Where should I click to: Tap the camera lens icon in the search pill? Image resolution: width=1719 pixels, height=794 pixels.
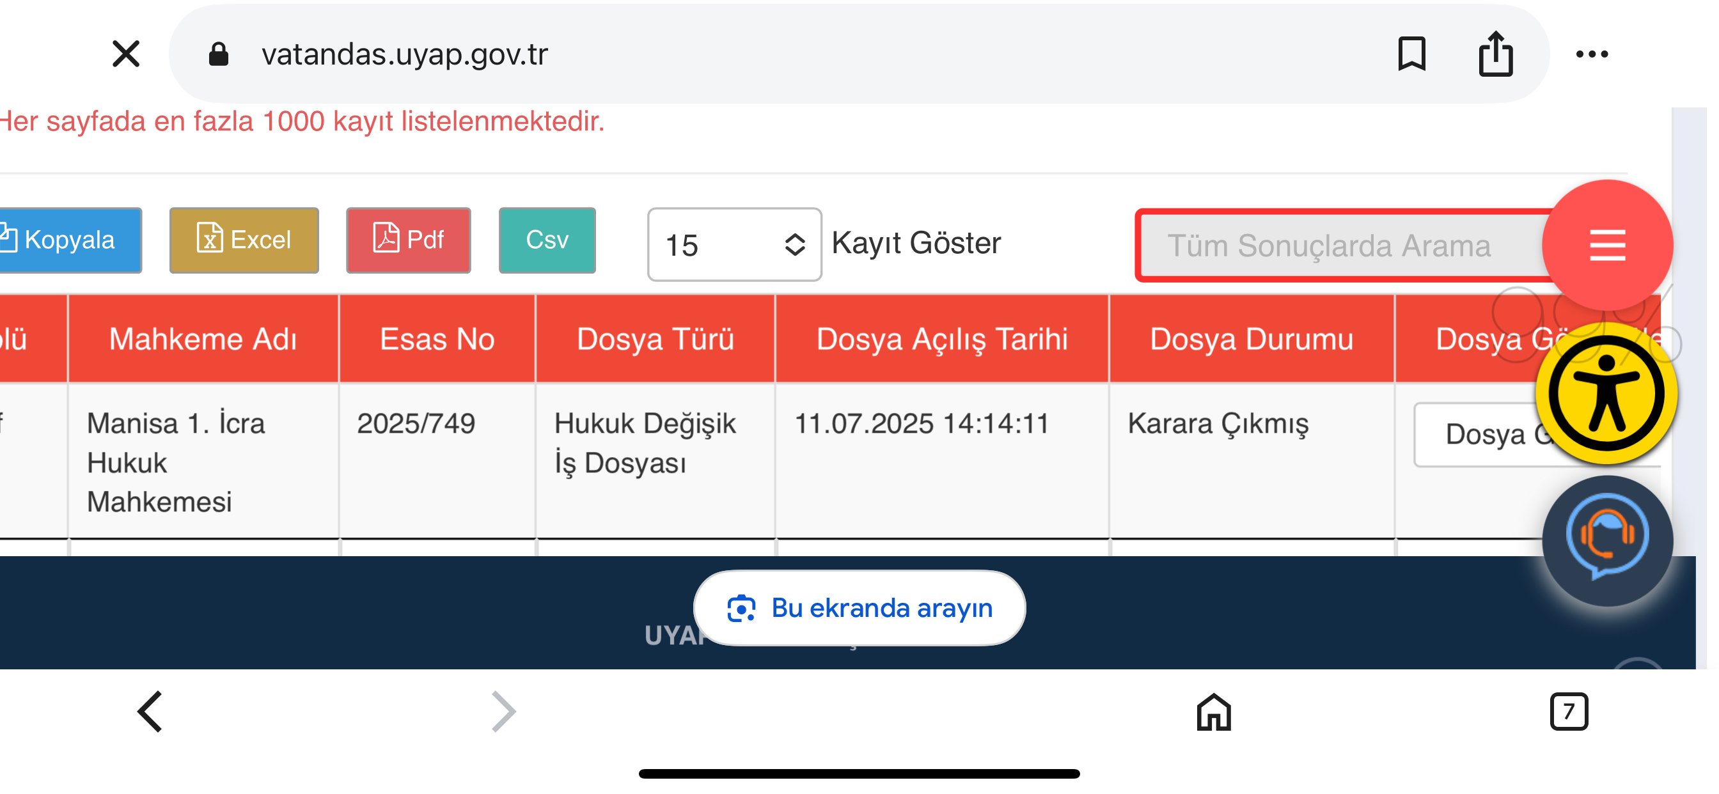pos(741,608)
